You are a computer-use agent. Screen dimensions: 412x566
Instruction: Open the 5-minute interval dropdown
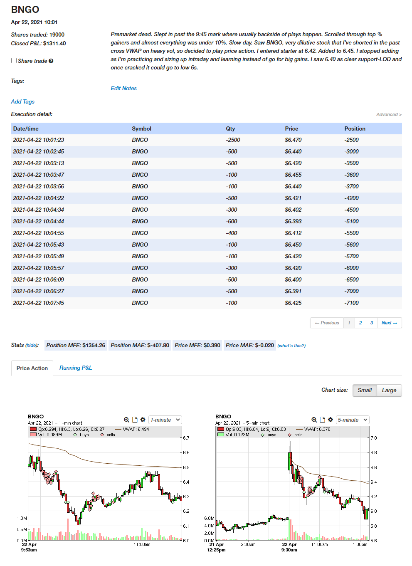tap(353, 420)
